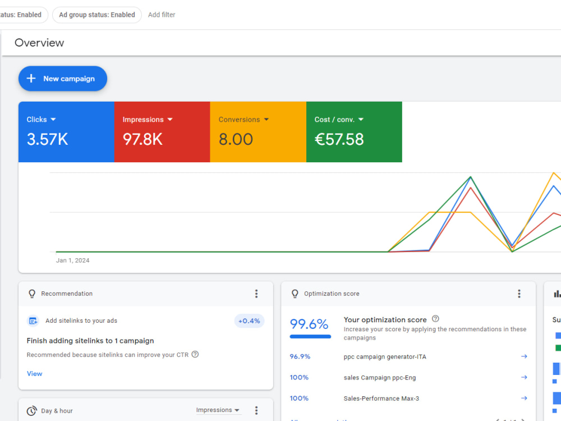Click 'Finish adding sitelinks to 1 campaign' text
Image resolution: width=561 pixels, height=421 pixels.
point(90,341)
